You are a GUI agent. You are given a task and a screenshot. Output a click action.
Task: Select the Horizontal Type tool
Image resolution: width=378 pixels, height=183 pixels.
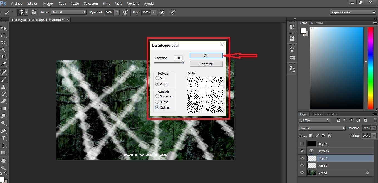(x=4, y=138)
